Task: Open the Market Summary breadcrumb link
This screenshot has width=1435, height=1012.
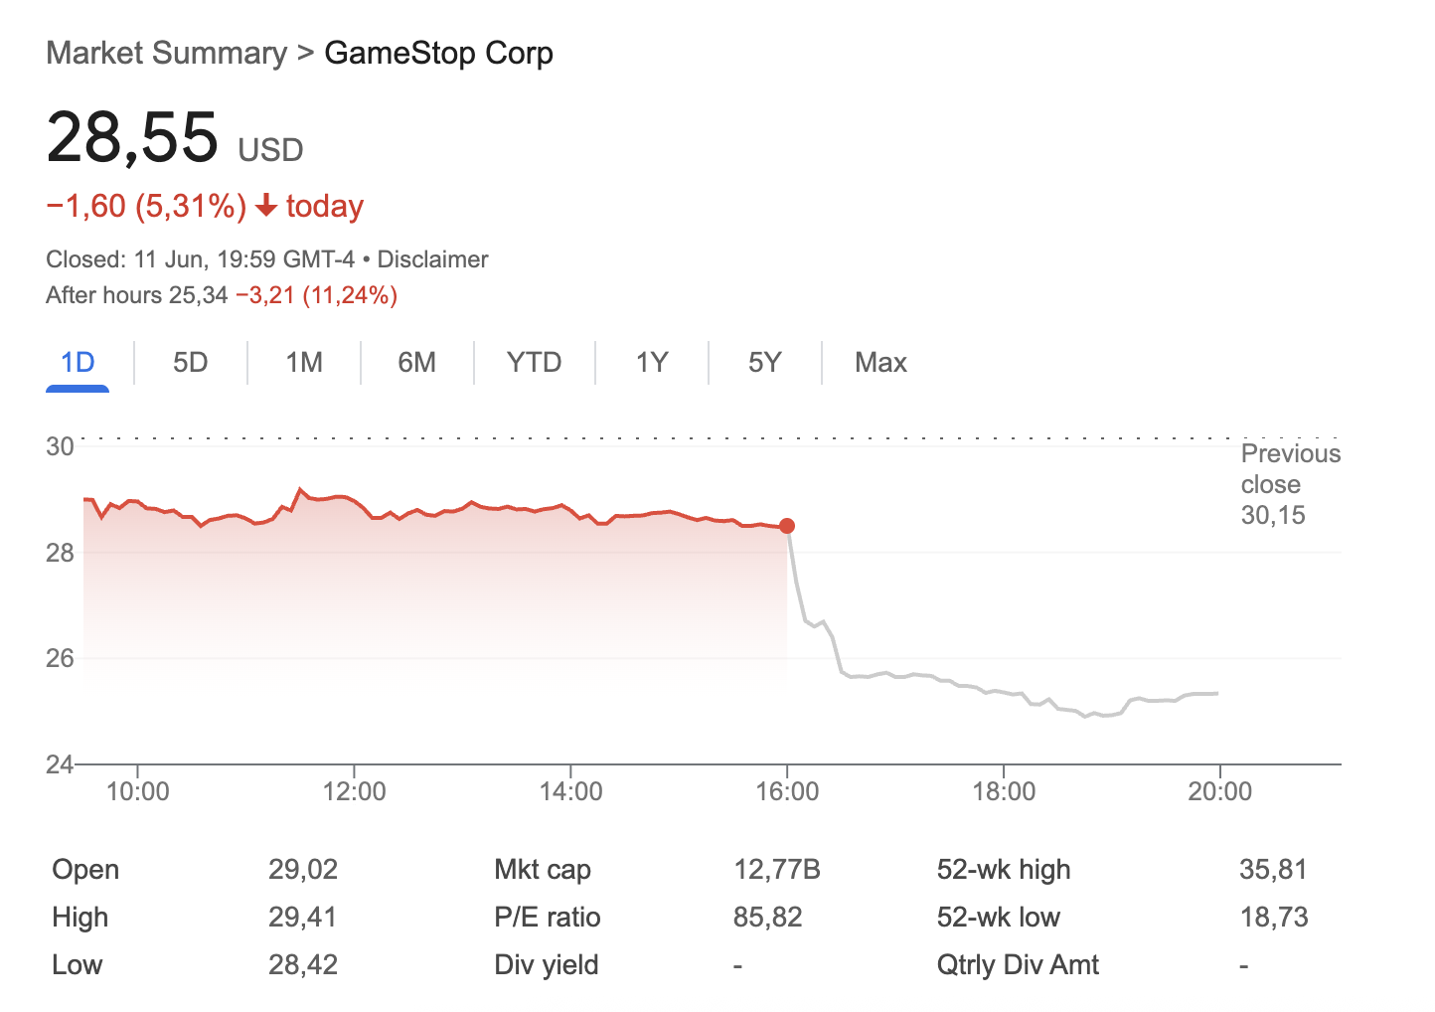Action: point(166,53)
